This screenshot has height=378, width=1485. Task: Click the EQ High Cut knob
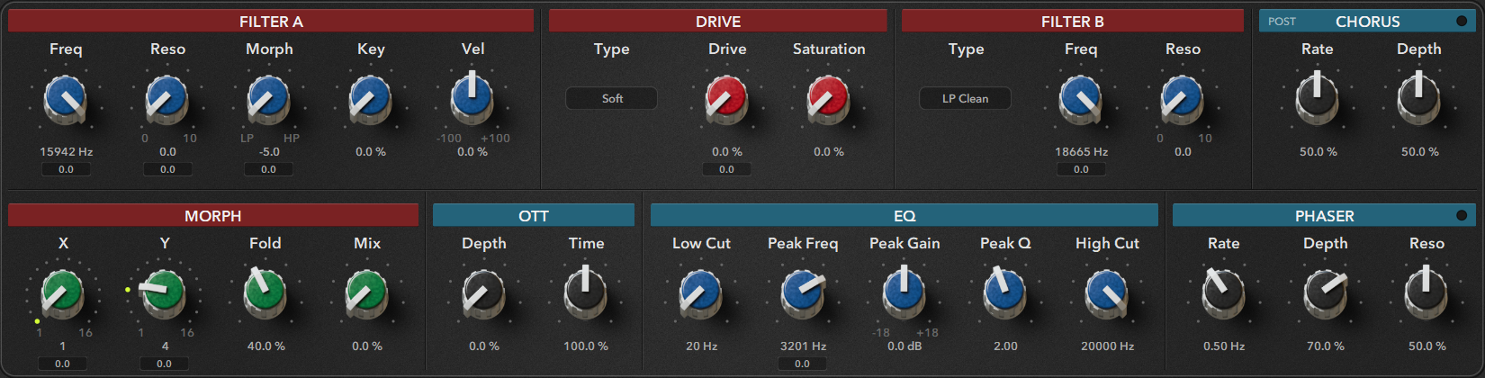1107,293
